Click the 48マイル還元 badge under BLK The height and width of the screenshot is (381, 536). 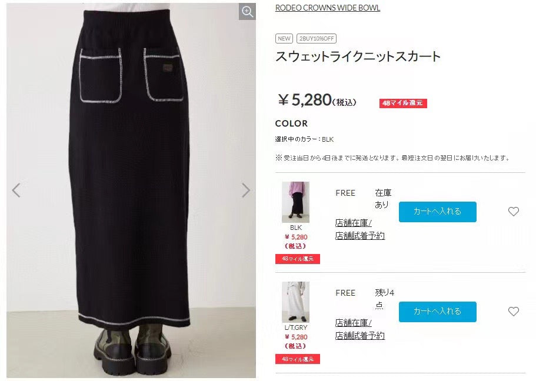tap(297, 259)
